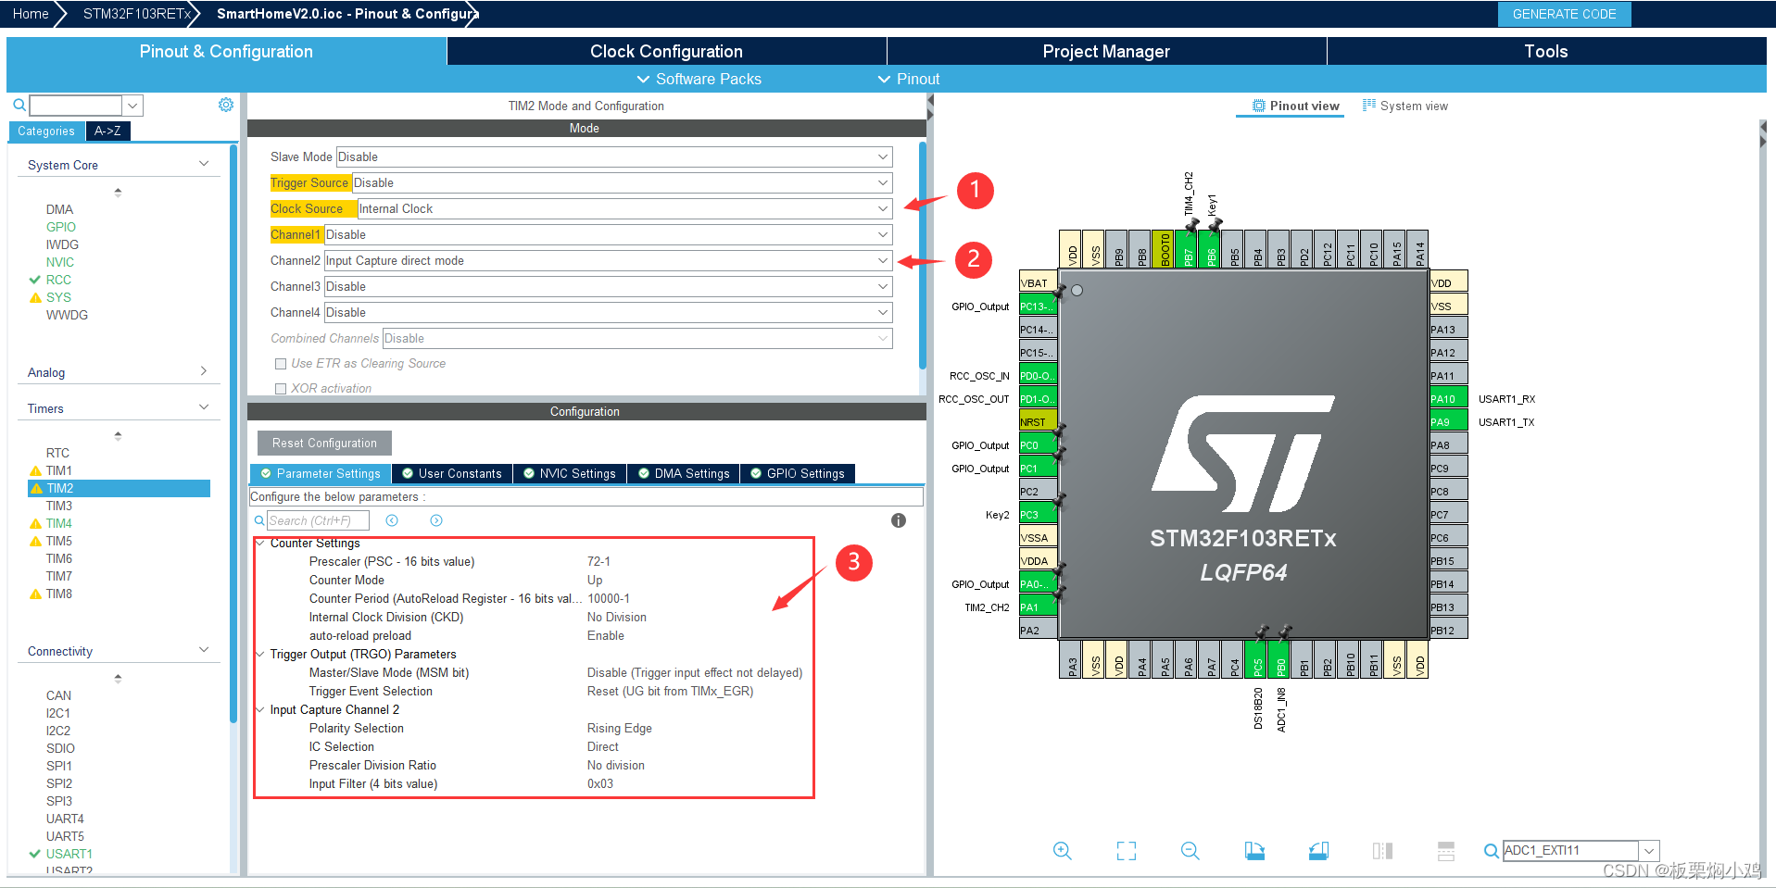Go to previous parameter search result

(x=392, y=520)
